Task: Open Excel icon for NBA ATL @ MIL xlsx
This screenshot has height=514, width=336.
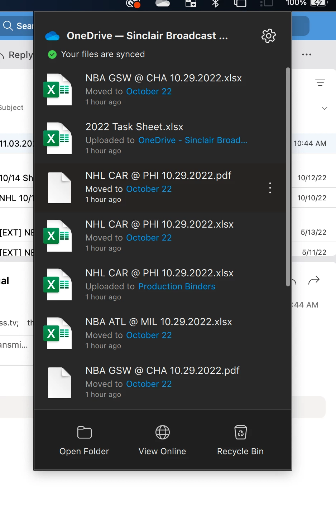Action: (x=58, y=333)
